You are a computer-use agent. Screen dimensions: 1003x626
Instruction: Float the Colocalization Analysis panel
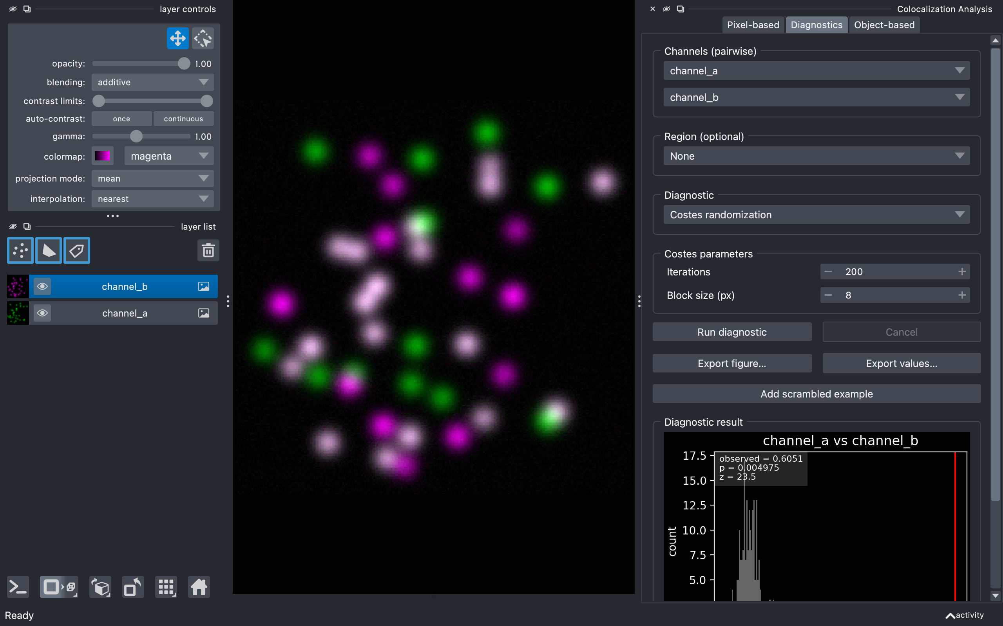[681, 9]
